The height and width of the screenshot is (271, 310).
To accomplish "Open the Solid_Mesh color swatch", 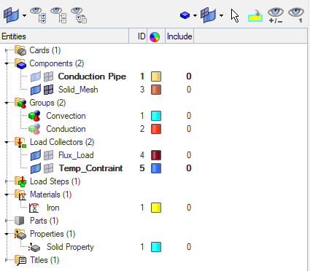I will coord(156,90).
